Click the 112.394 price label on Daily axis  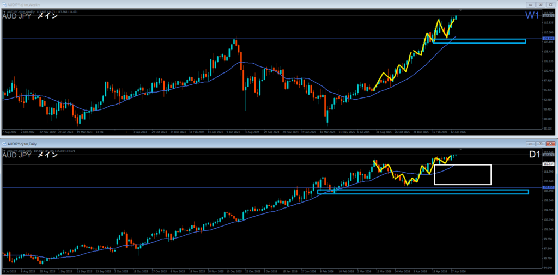548,164
